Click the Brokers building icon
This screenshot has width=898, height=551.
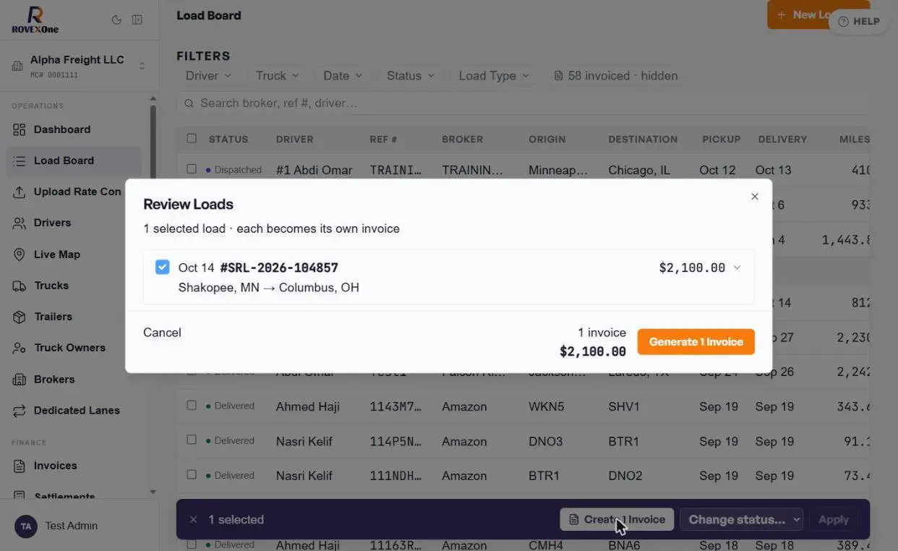coord(20,379)
